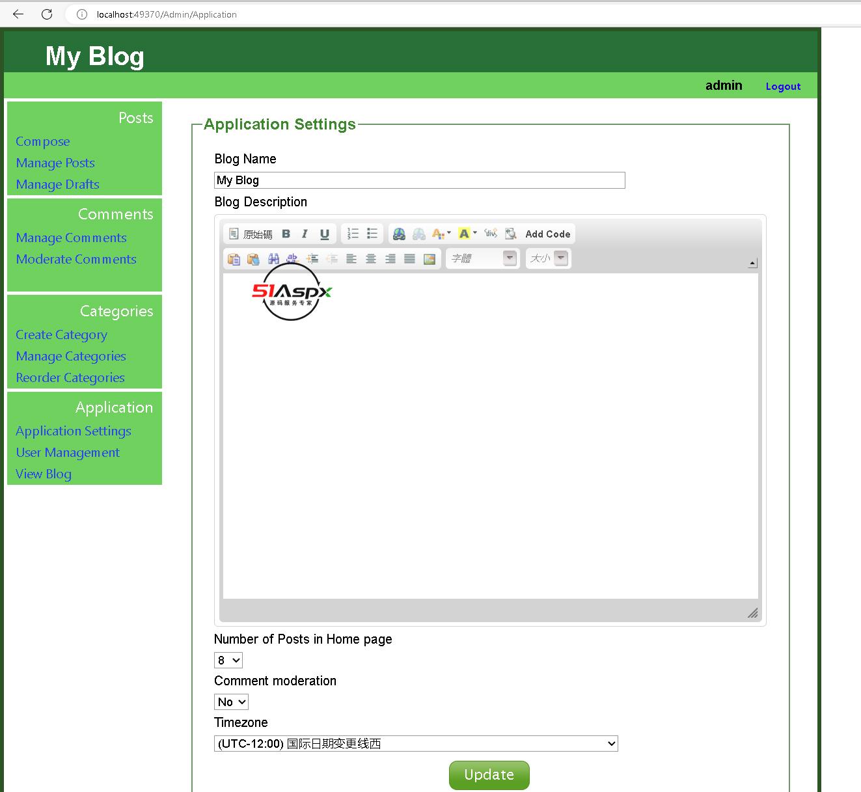Toggle the 原始碼 source view button
The width and height of the screenshot is (861, 792).
pyautogui.click(x=251, y=234)
